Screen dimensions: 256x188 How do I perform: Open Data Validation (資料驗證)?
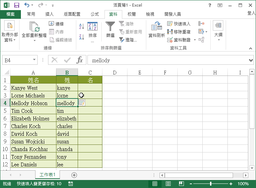(x=179, y=40)
